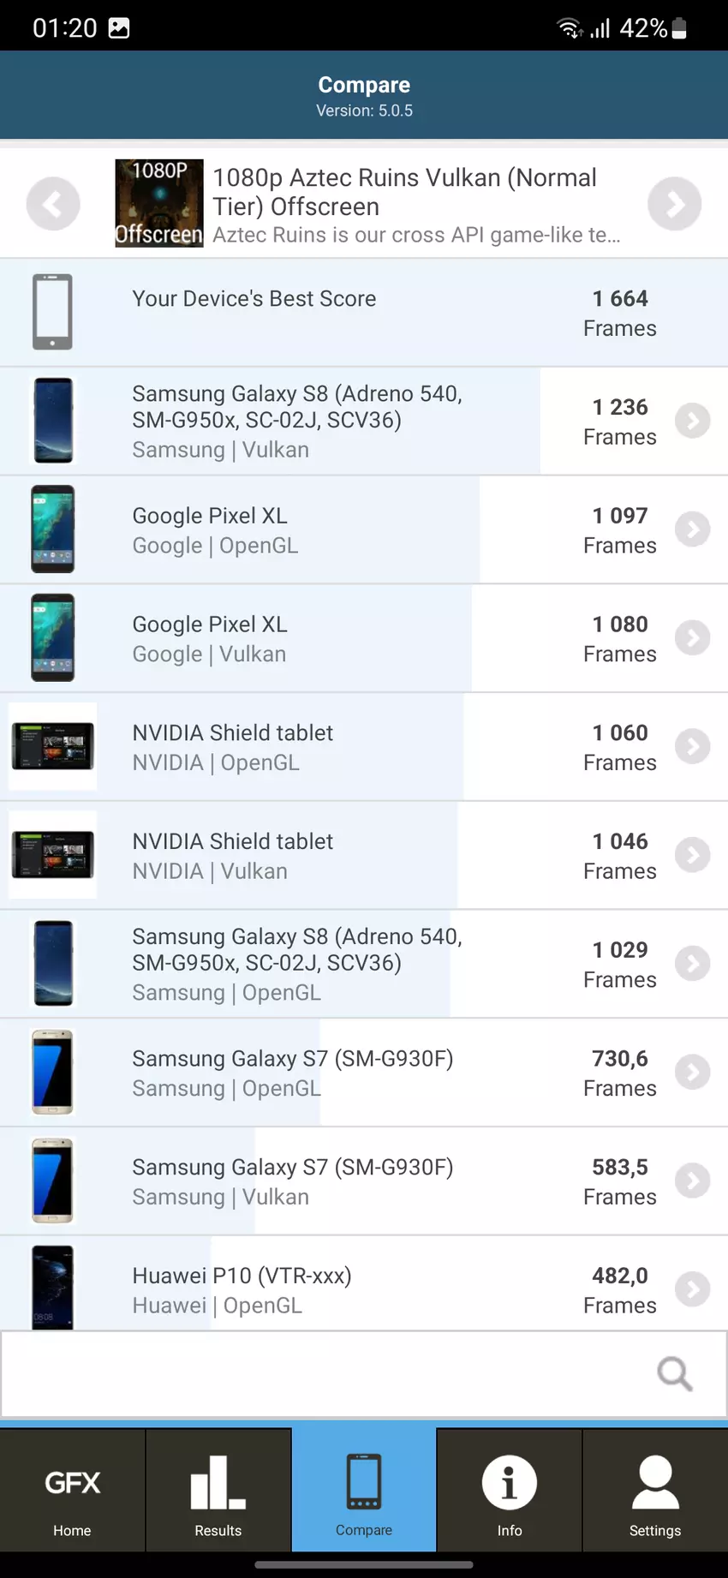
Task: Tap Your Device's Best Score phone icon
Action: point(52,312)
